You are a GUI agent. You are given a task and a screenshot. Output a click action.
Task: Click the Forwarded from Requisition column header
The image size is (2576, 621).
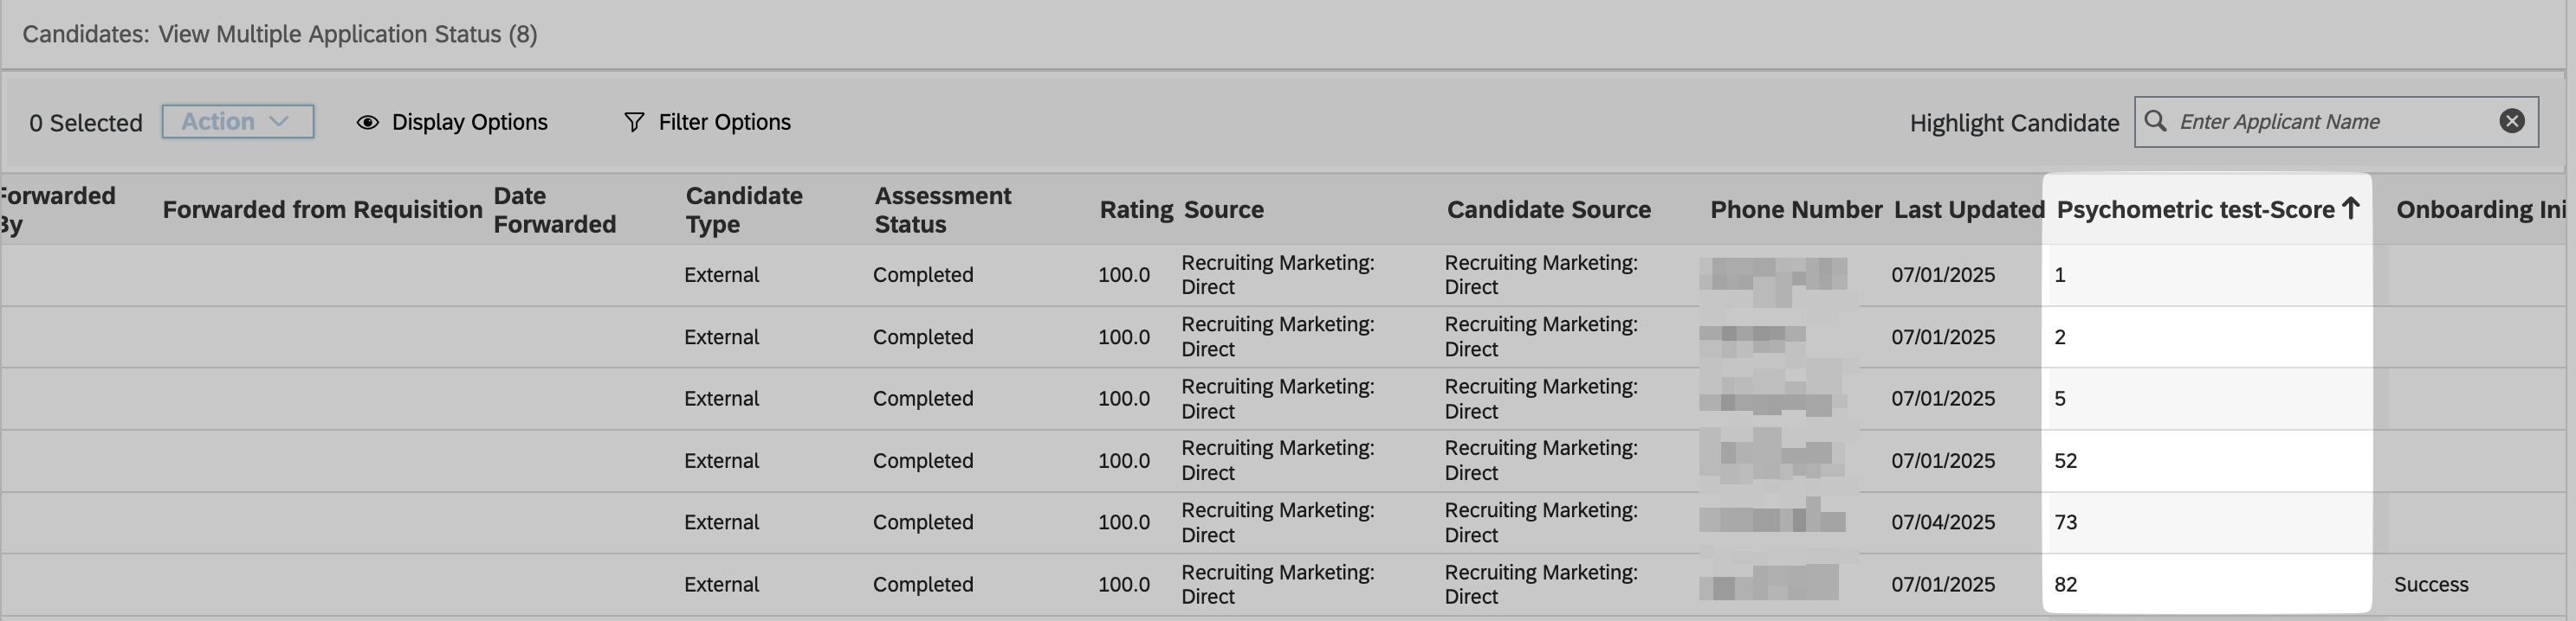(x=322, y=209)
